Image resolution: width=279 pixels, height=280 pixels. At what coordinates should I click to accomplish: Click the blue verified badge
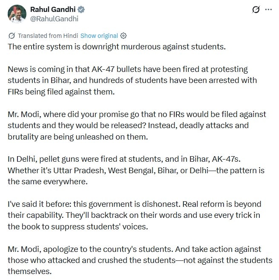click(x=81, y=9)
